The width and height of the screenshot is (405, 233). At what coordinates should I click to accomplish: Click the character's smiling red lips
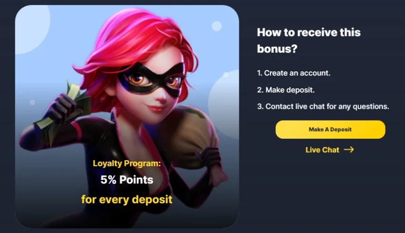[155, 107]
